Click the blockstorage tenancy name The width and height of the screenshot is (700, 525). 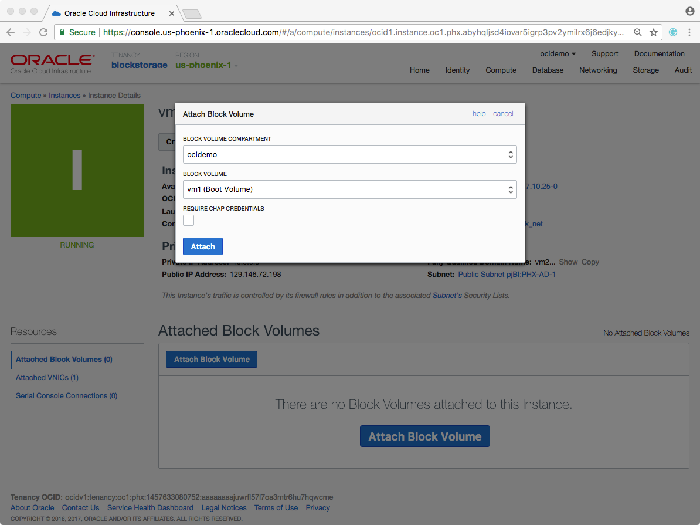(140, 65)
